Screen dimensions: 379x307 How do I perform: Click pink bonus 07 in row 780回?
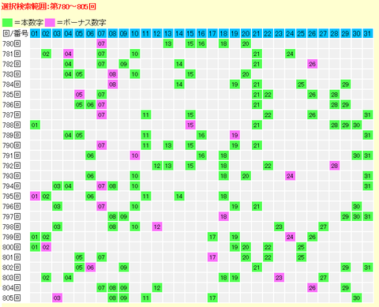click(101, 43)
